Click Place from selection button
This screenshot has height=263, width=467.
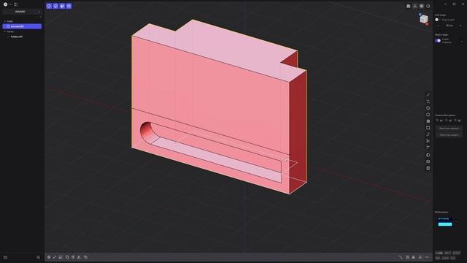449,129
